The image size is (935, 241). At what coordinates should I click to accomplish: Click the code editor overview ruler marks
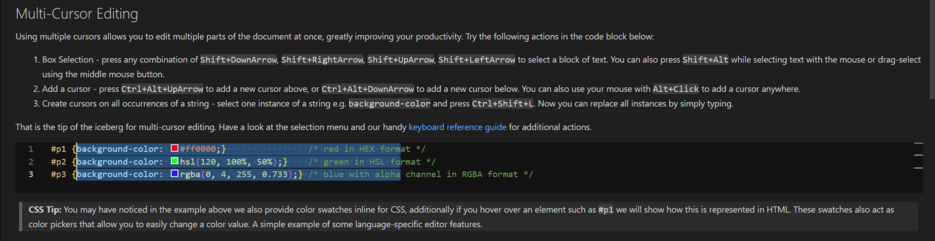point(919,156)
